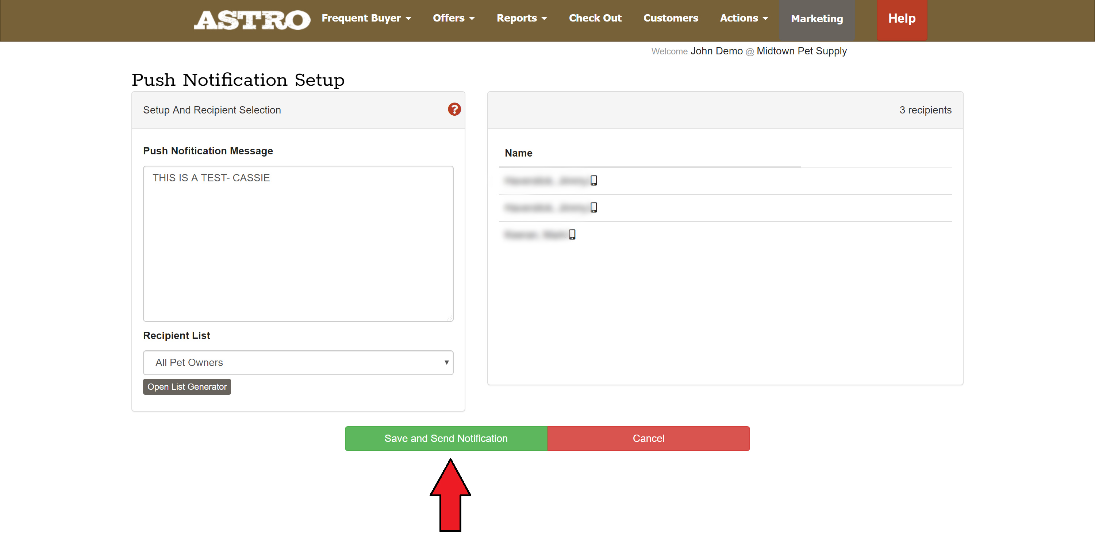The height and width of the screenshot is (555, 1095).
Task: Open the Actions dropdown menu
Action: 744,18
